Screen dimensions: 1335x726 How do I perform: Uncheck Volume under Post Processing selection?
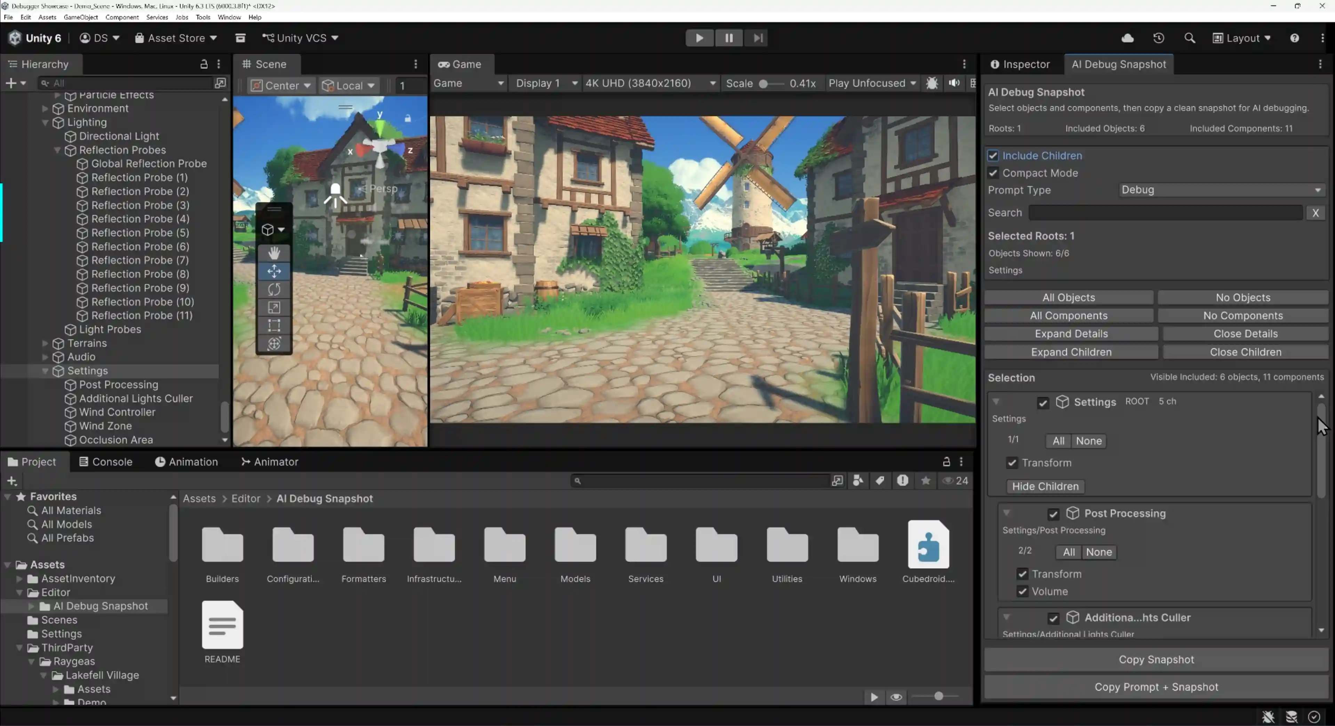[x=1023, y=592]
